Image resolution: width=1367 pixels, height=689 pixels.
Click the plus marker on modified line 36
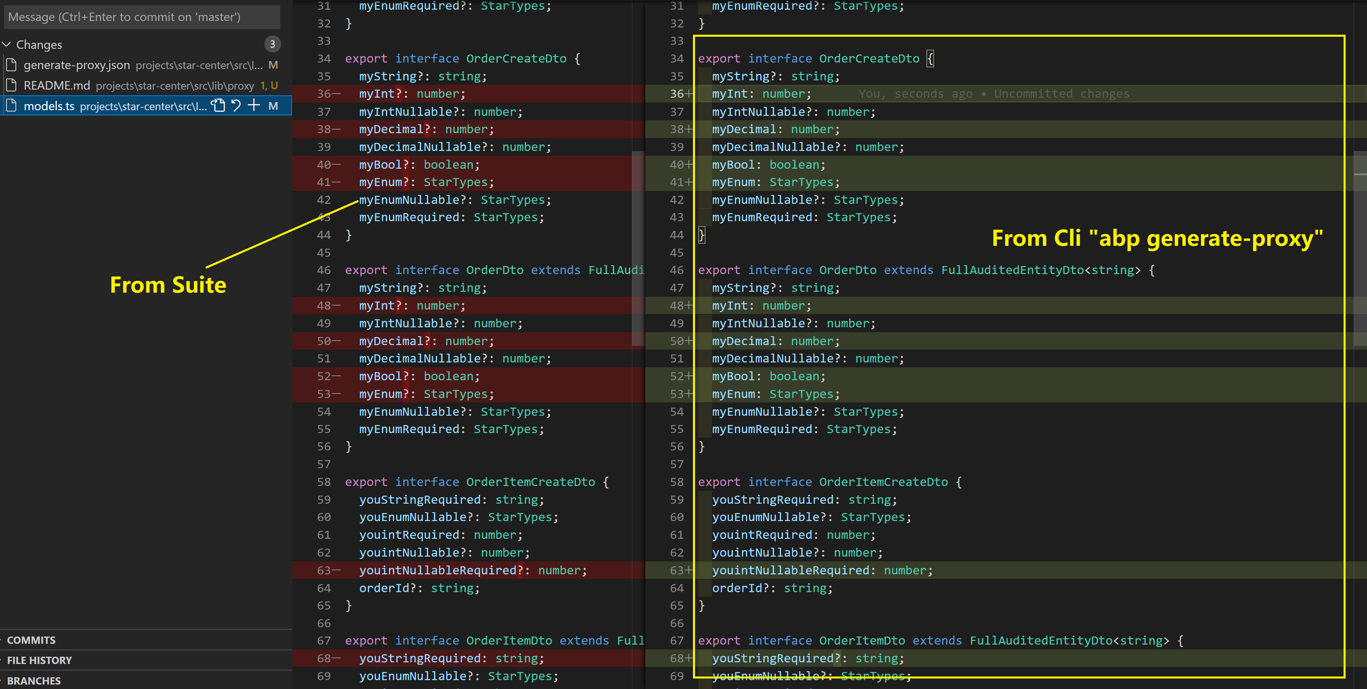pos(689,94)
